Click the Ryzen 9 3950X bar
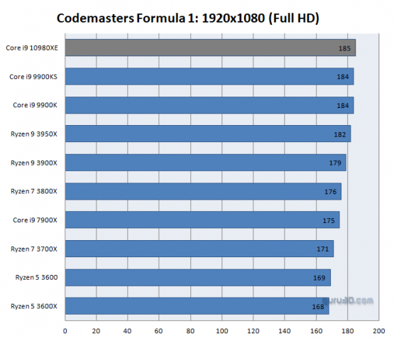The height and width of the screenshot is (341, 394). pyautogui.click(x=208, y=134)
